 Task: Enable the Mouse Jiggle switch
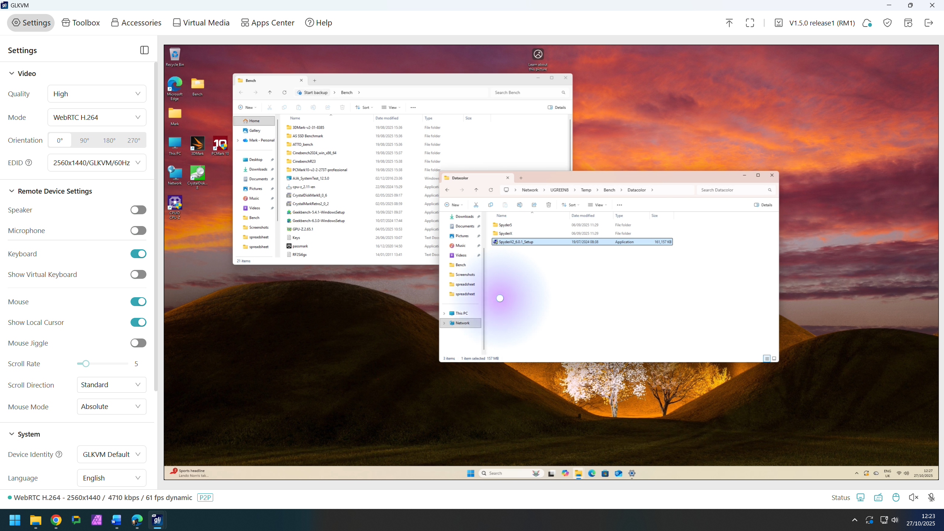(x=138, y=343)
